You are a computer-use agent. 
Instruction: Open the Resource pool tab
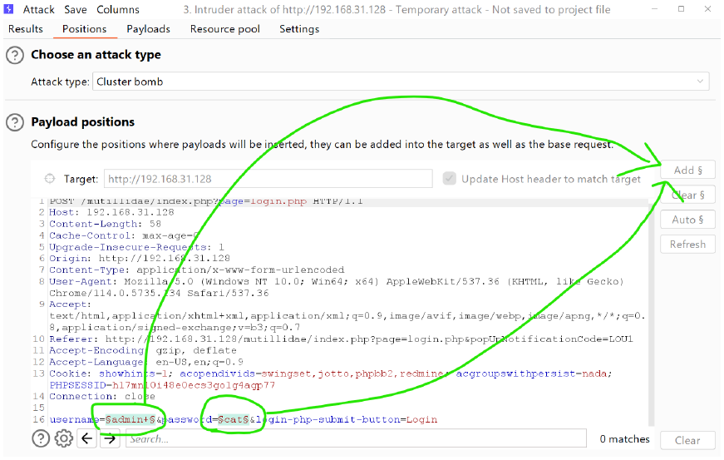pyautogui.click(x=225, y=29)
